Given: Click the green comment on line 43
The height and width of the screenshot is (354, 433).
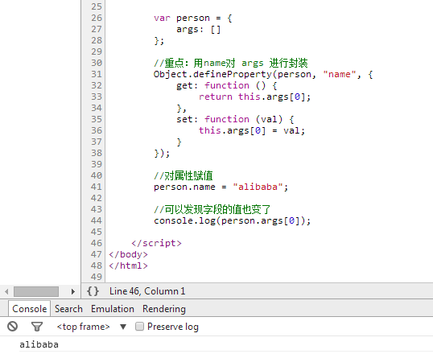Looking at the screenshot, I should click(x=212, y=209).
